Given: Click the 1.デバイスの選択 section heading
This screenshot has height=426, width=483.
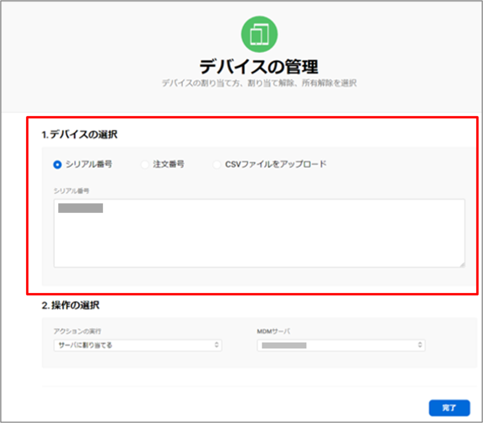Looking at the screenshot, I should pos(79,135).
